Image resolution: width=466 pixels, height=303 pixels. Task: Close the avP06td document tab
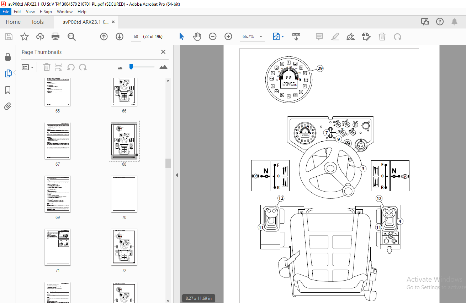tap(113, 22)
